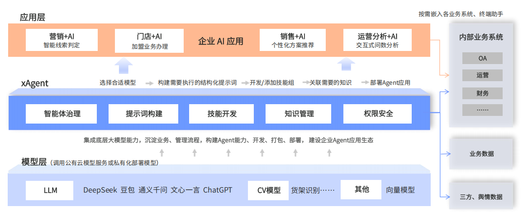The height and width of the screenshot is (216, 523).
Task: Click the 营销+AI application box
Action: (62, 40)
